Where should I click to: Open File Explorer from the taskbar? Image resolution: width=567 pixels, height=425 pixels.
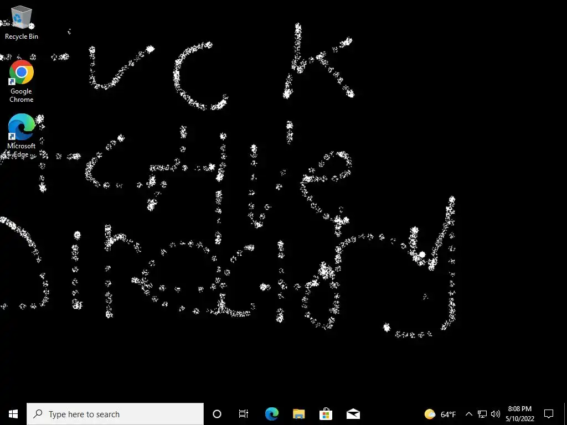(x=298, y=414)
